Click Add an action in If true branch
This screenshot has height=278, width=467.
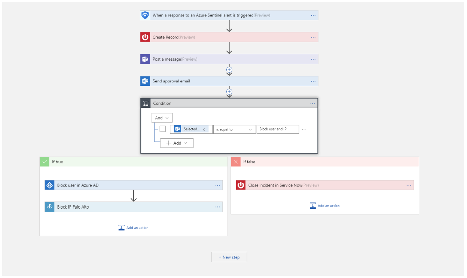pyautogui.click(x=134, y=228)
